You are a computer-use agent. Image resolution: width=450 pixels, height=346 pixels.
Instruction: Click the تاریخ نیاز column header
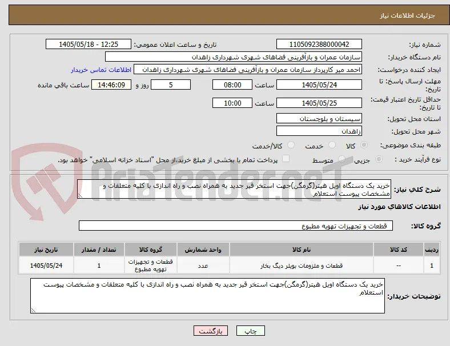[46, 250]
